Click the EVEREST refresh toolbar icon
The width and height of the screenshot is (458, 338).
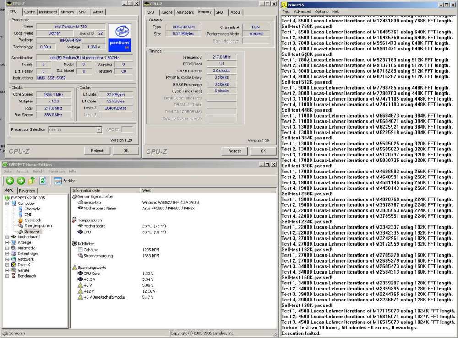43,181
